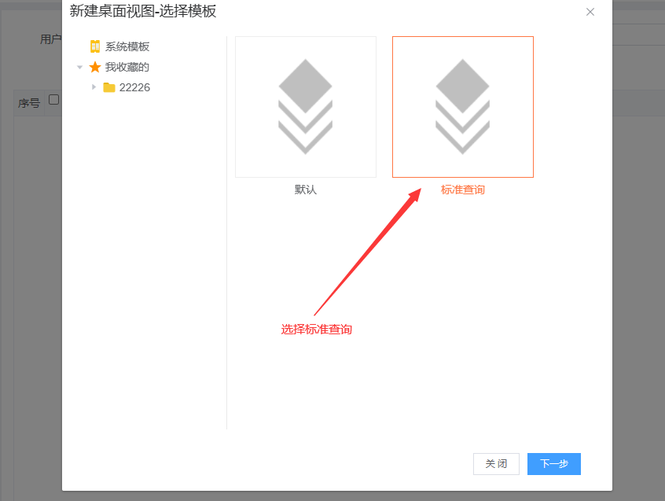Screen dimensions: 665x501
Task: Click the 序号 column header
Action: [29, 103]
